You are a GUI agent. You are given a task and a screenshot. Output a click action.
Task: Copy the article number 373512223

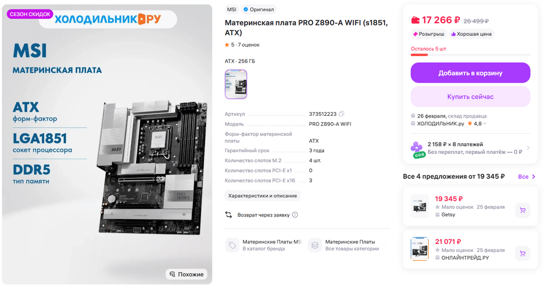[x=342, y=114]
